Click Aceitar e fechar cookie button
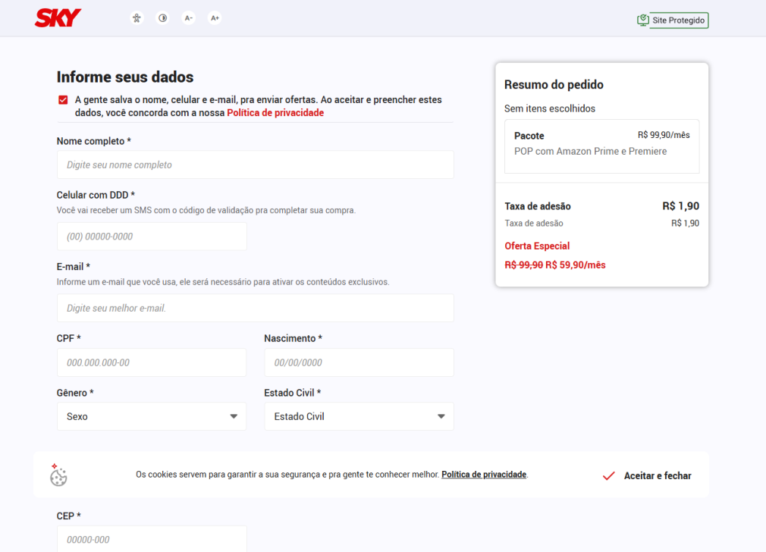The image size is (766, 552). [x=647, y=475]
